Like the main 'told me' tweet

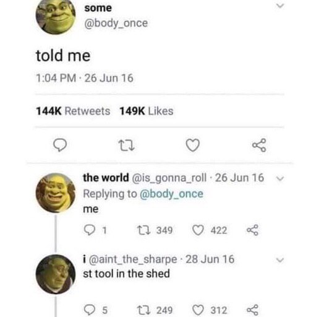[193, 145]
